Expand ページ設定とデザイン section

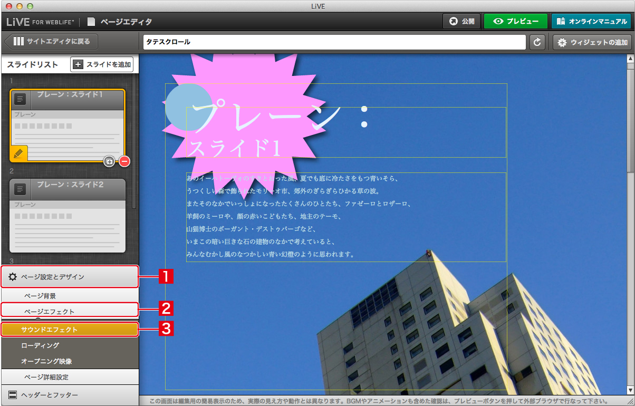[x=70, y=276]
